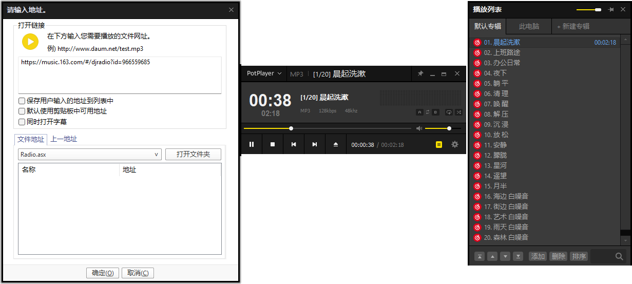Screen dimensions: 632x284
Task: Click scrollbar up arrow in playlist
Action: (x=625, y=40)
